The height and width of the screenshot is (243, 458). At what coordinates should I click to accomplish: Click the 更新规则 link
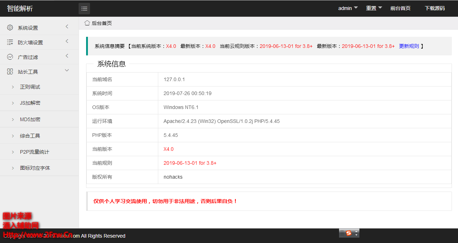pyautogui.click(x=409, y=46)
